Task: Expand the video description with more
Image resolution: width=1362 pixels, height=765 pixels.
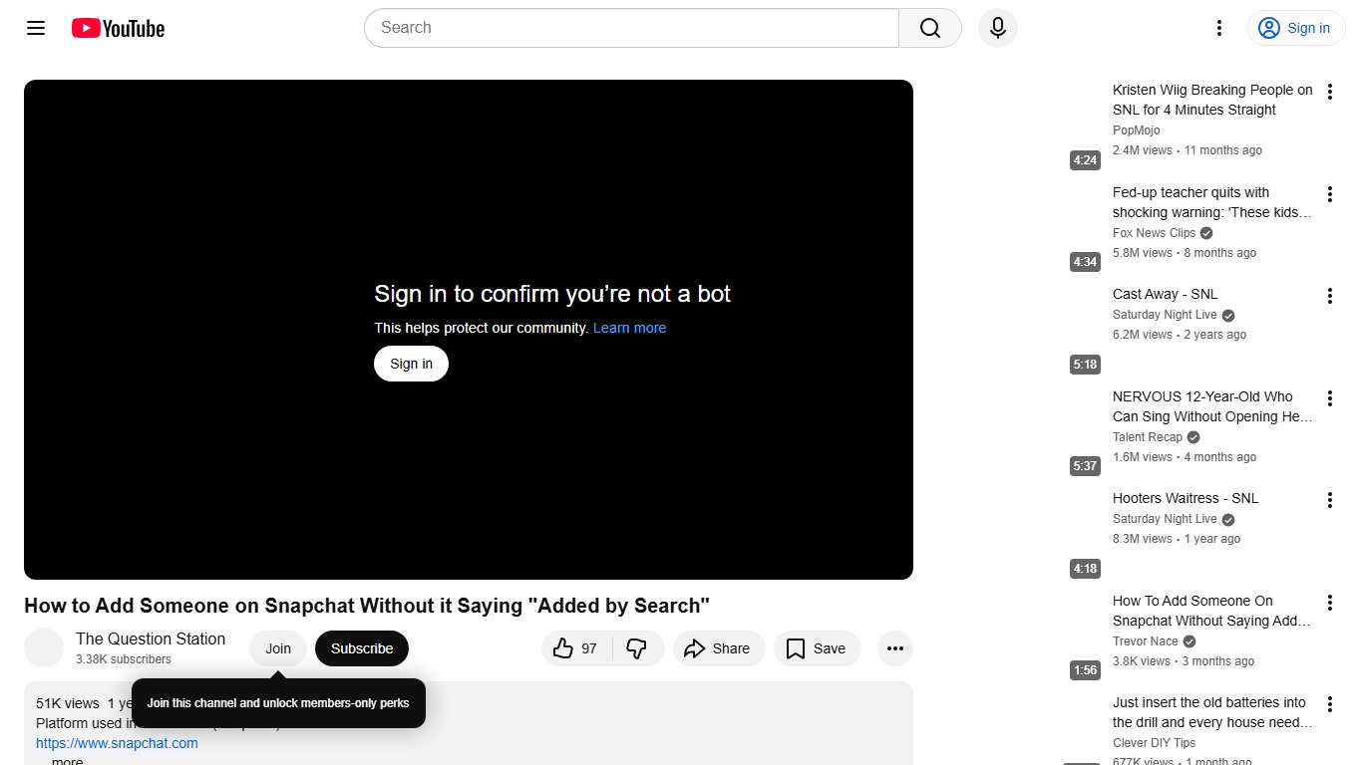Action: tap(66, 759)
